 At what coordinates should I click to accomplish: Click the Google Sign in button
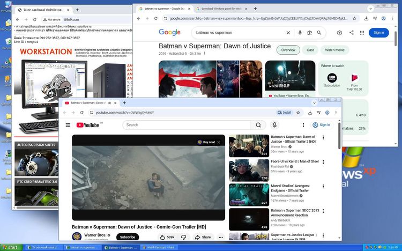pos(378,33)
